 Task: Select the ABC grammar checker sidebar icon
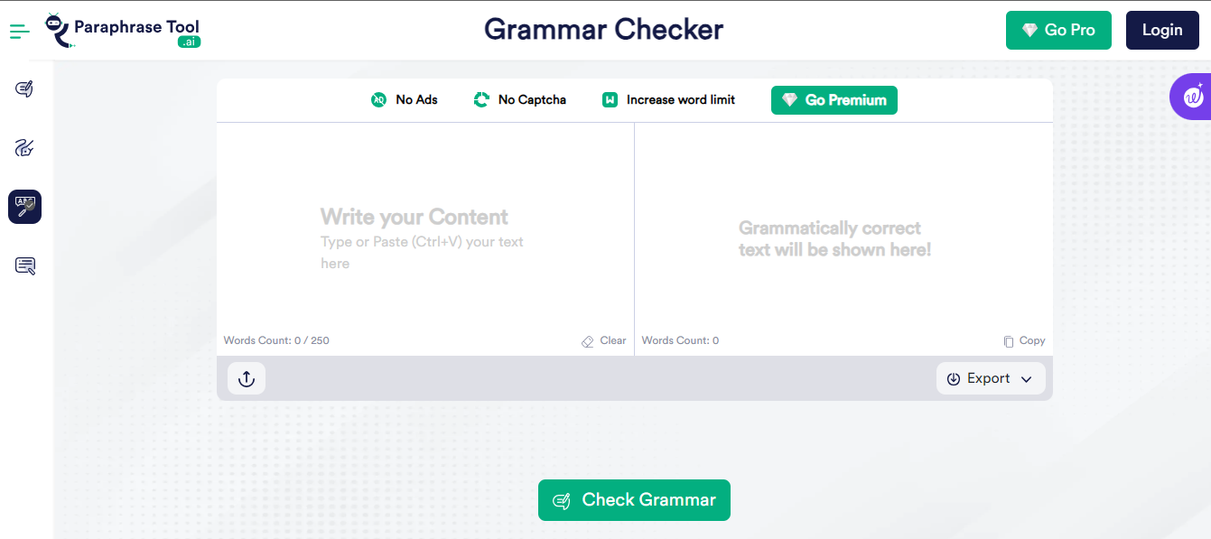tap(24, 207)
